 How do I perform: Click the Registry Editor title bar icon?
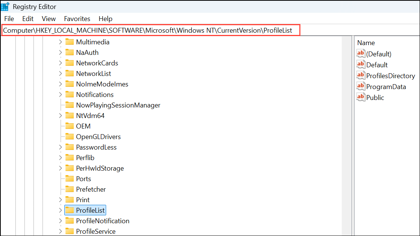click(5, 6)
